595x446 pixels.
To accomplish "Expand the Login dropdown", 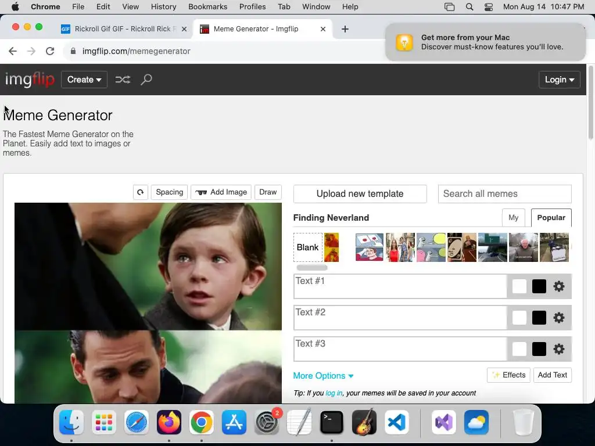I will point(560,80).
